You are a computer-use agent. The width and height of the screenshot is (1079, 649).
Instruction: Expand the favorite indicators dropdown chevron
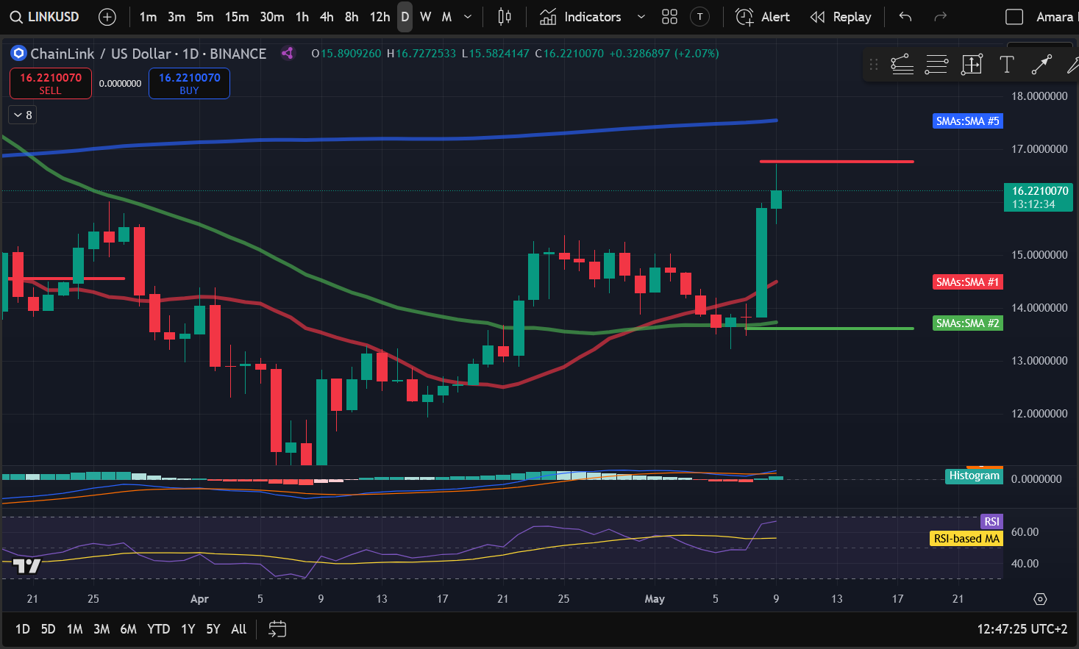pyautogui.click(x=641, y=17)
